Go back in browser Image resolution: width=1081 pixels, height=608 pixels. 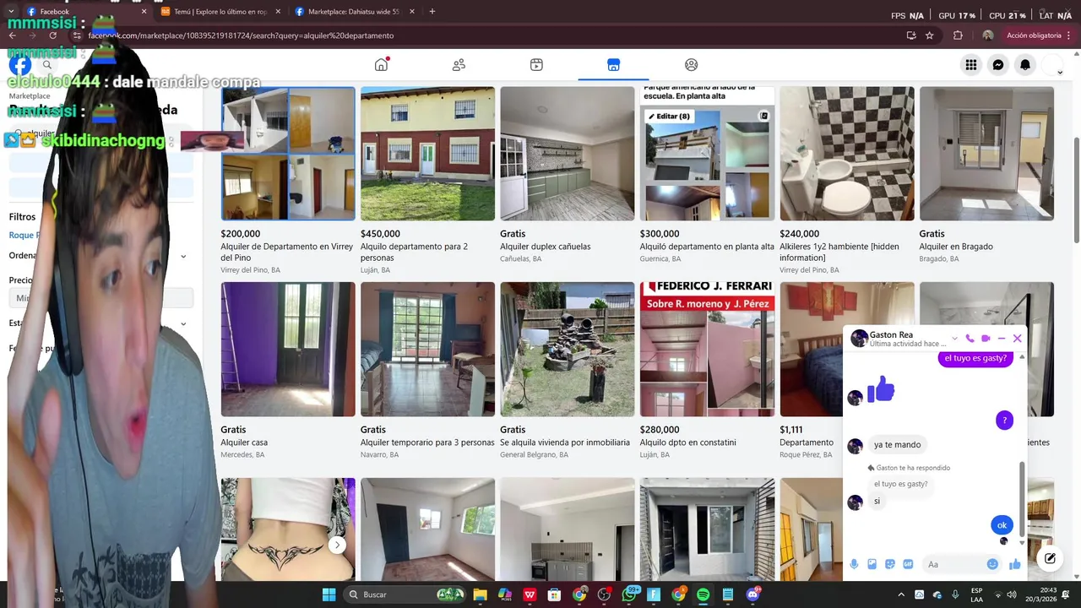tap(13, 35)
